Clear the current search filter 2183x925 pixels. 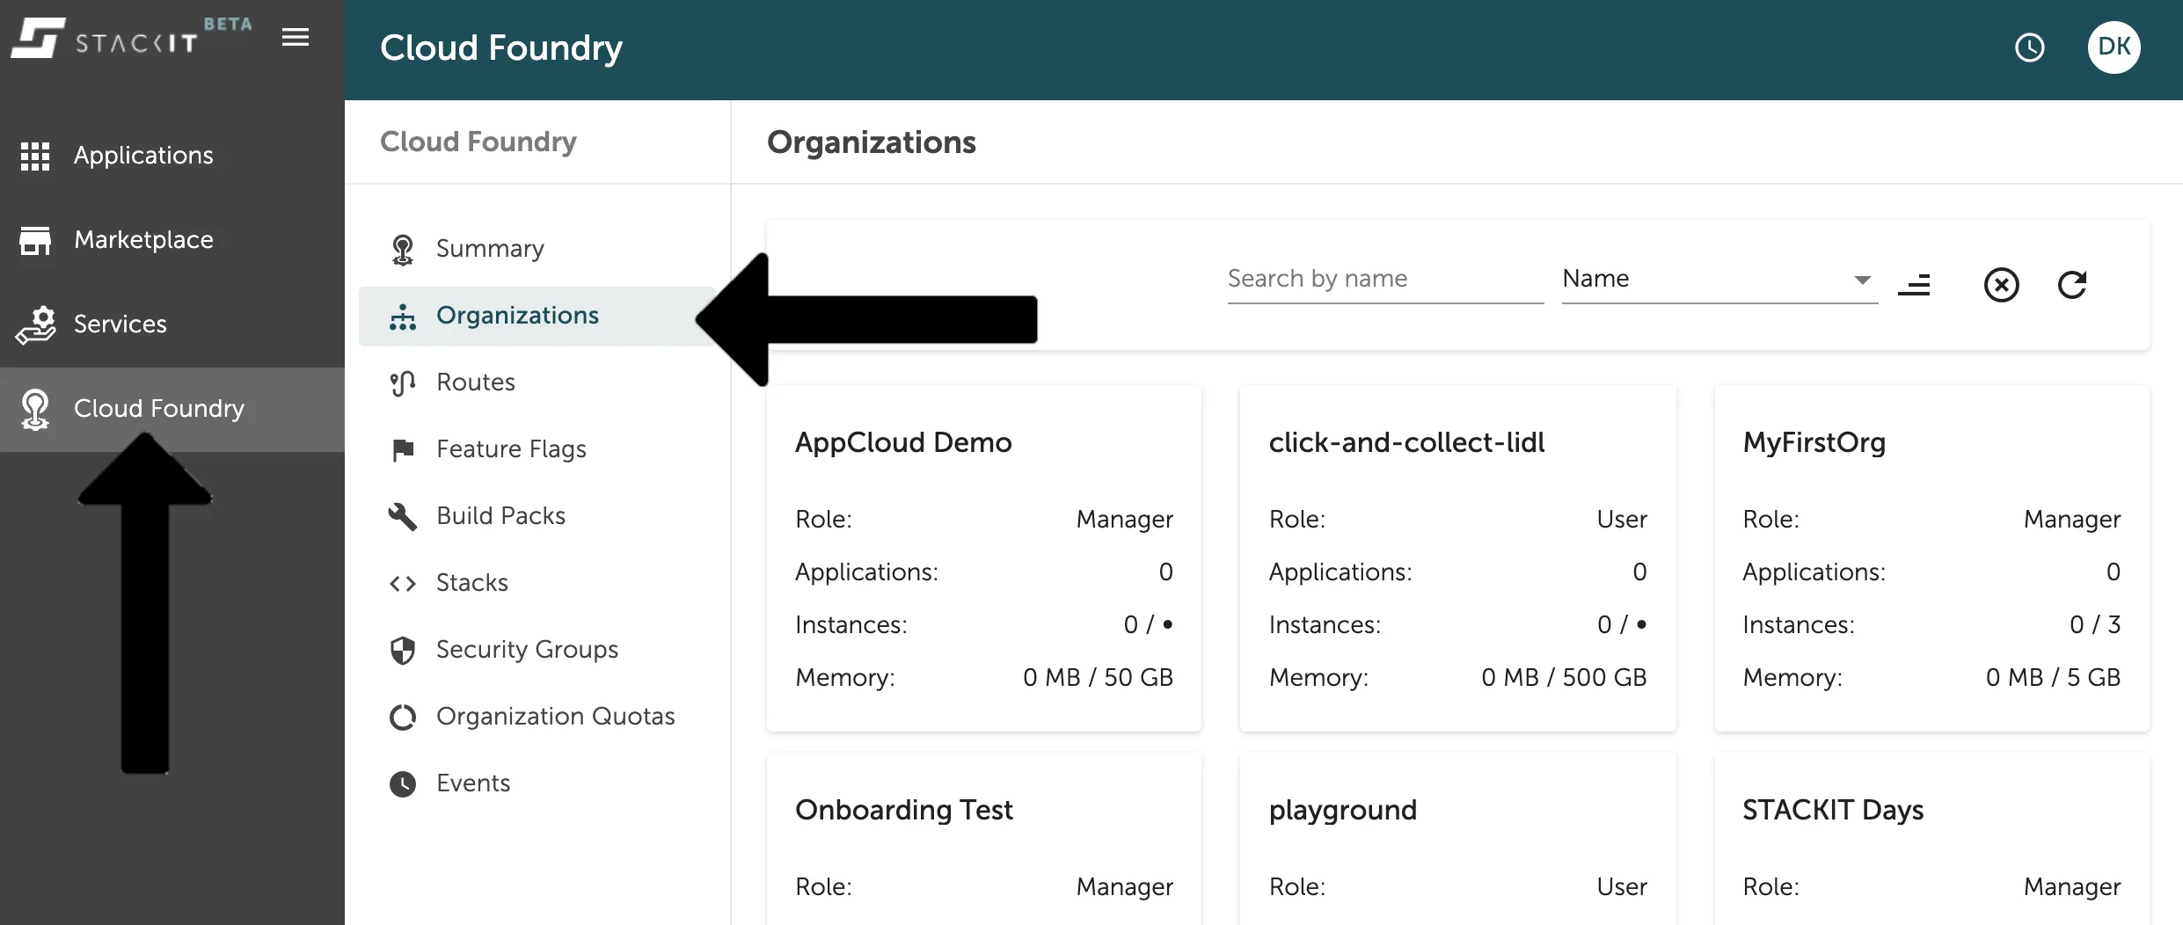point(2002,285)
